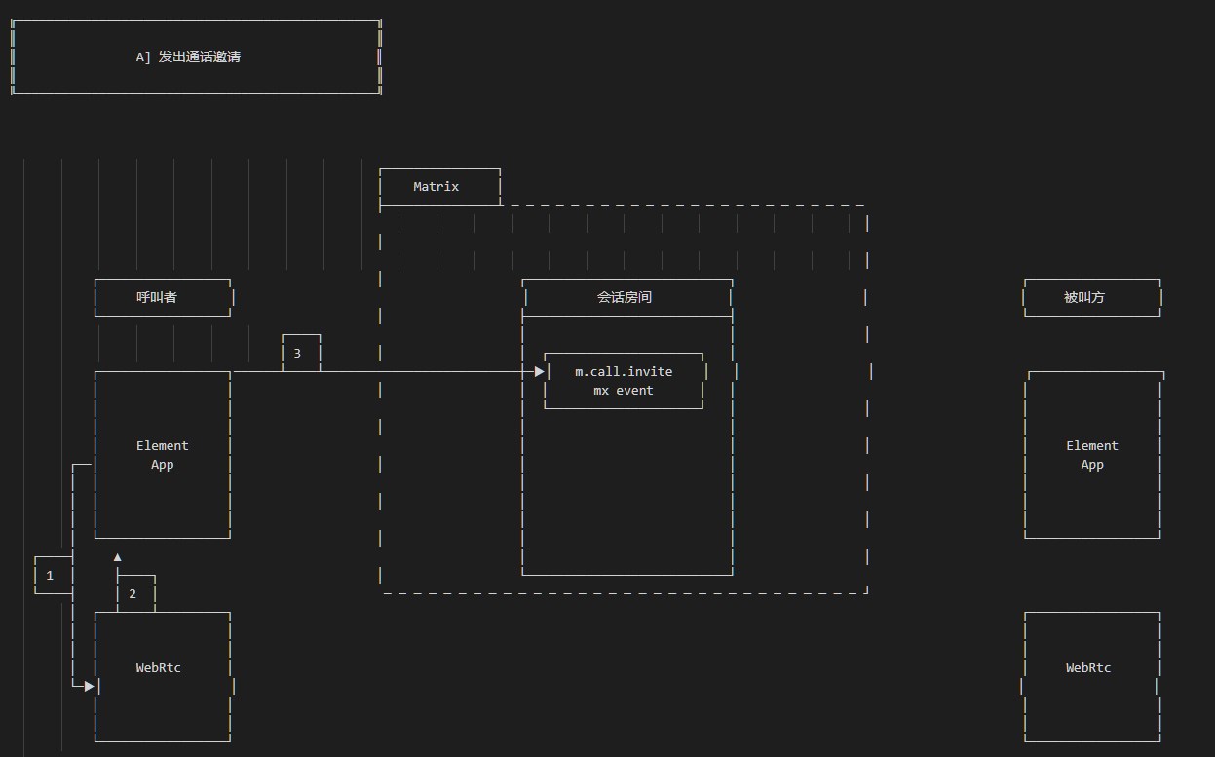
Task: Click the "WebRtc" text on the caller side
Action: click(158, 668)
